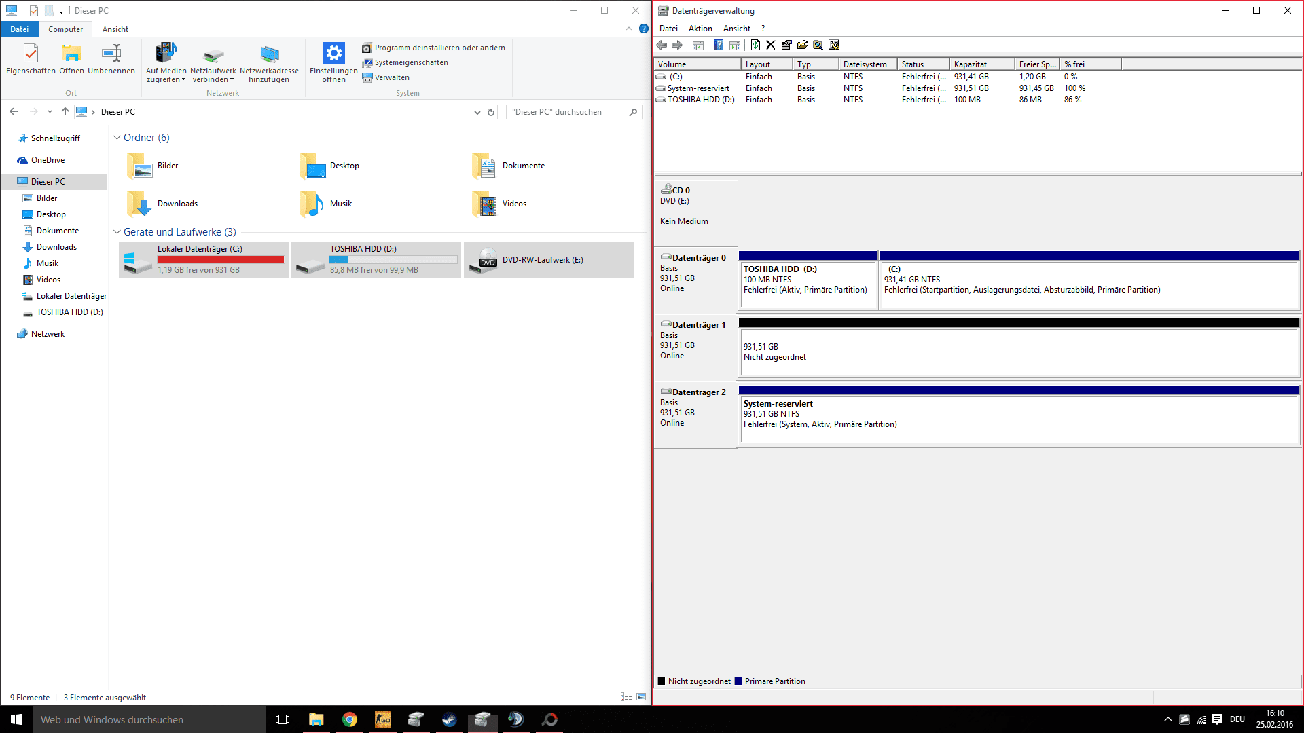1304x733 pixels.
Task: Show hidden system tray icons
Action: tap(1167, 719)
